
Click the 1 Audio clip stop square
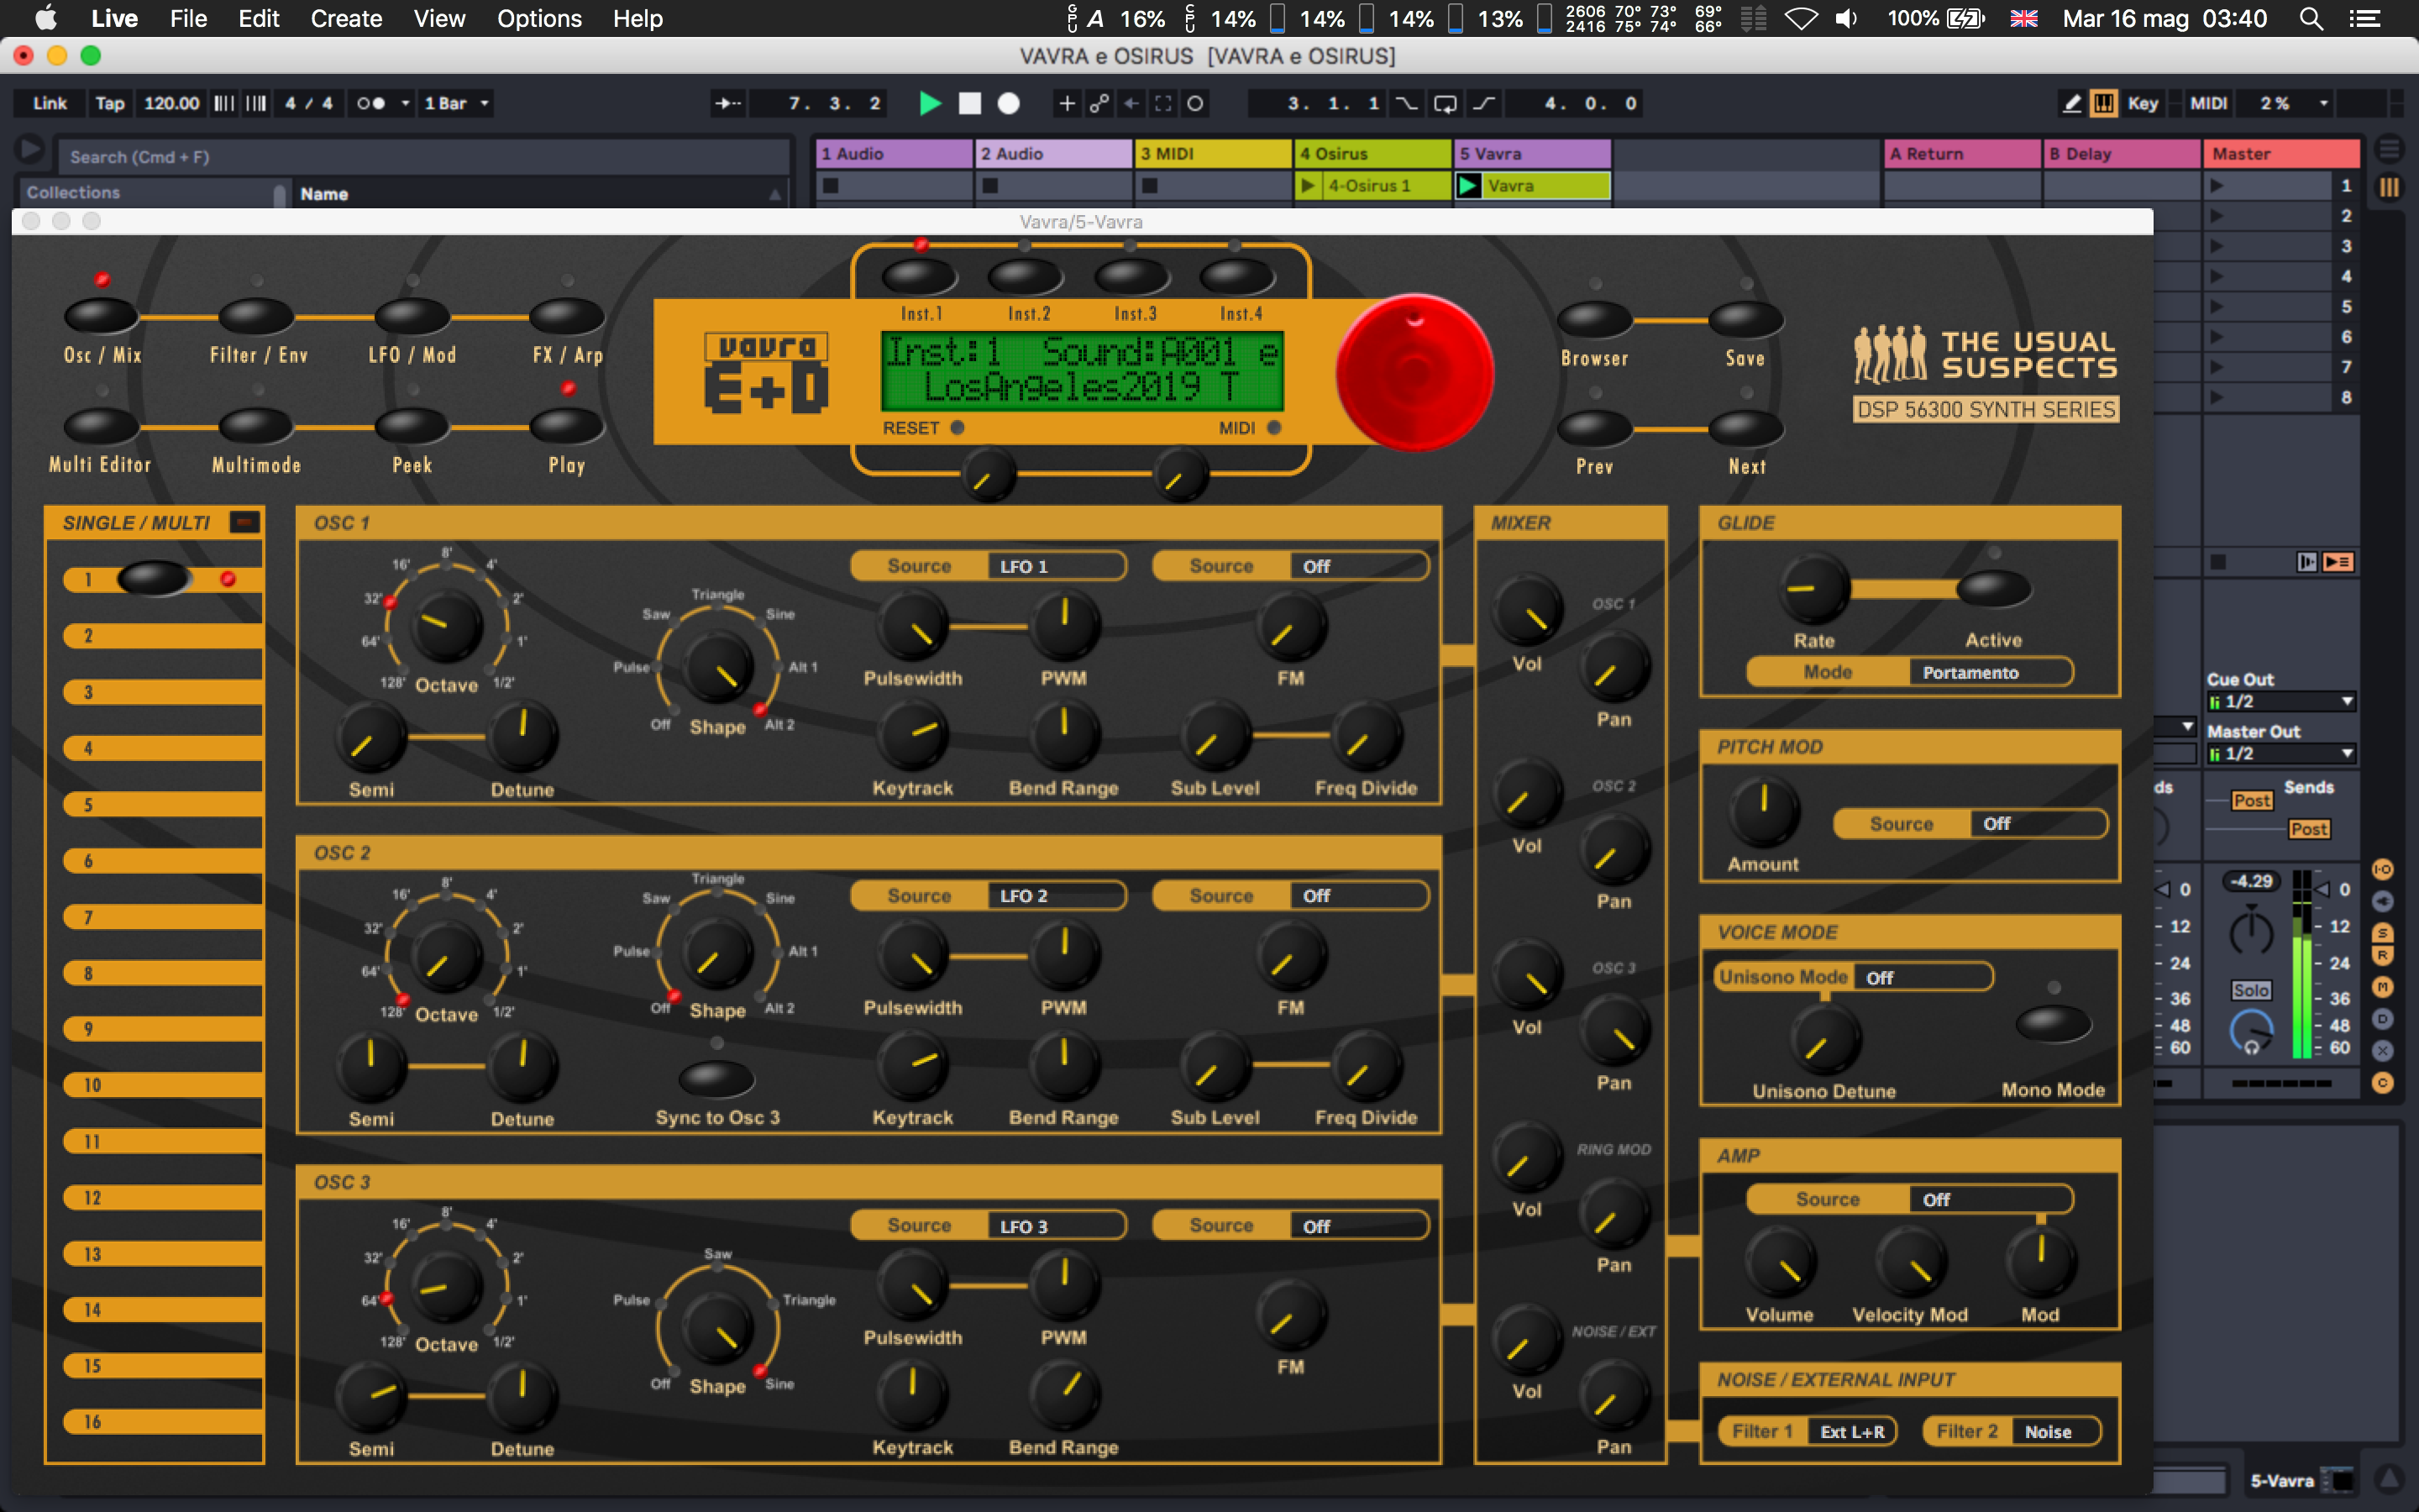pos(831,186)
